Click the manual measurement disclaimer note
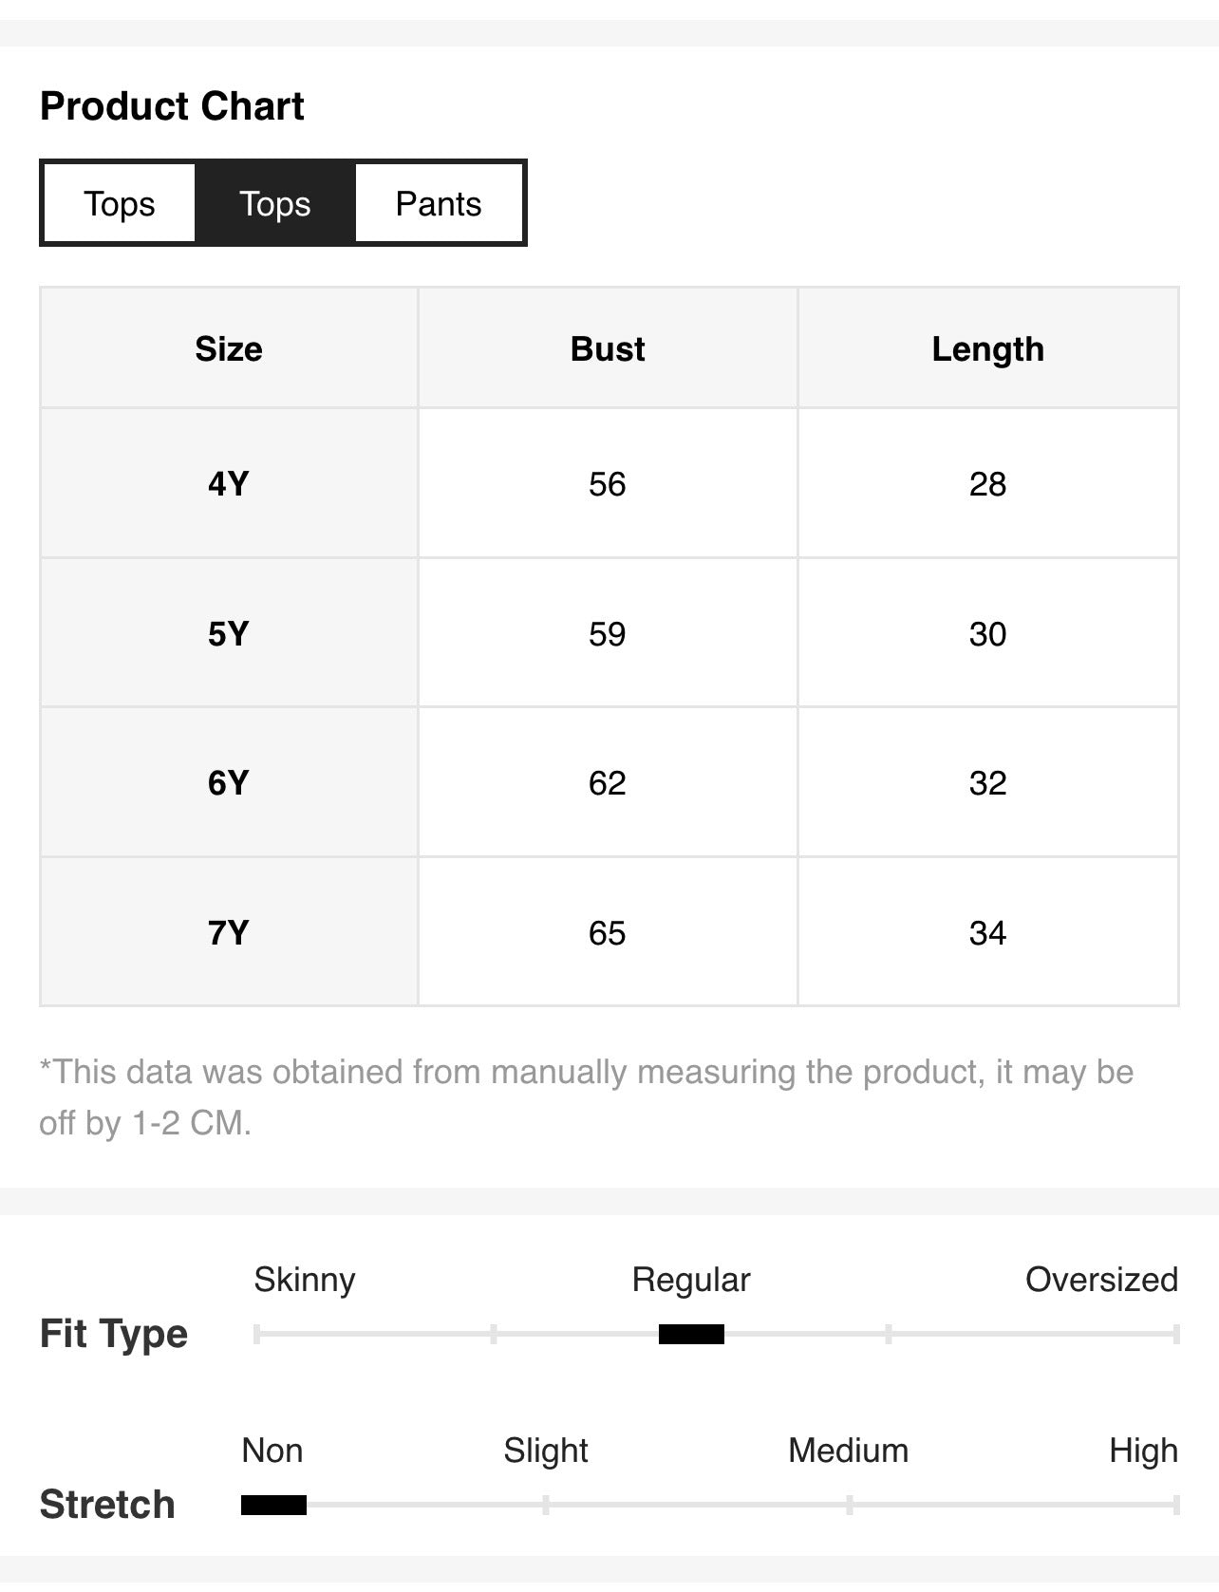The width and height of the screenshot is (1219, 1592). [x=587, y=1097]
